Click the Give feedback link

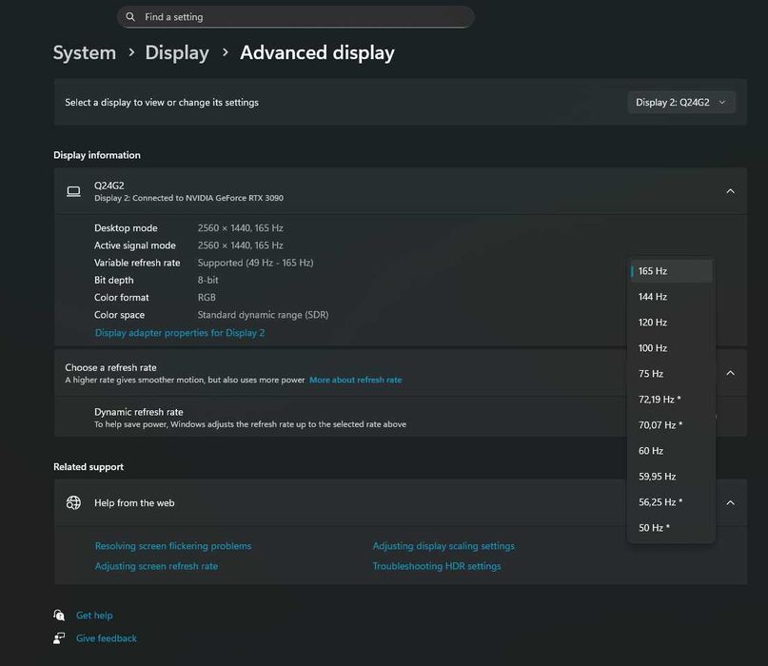(107, 638)
